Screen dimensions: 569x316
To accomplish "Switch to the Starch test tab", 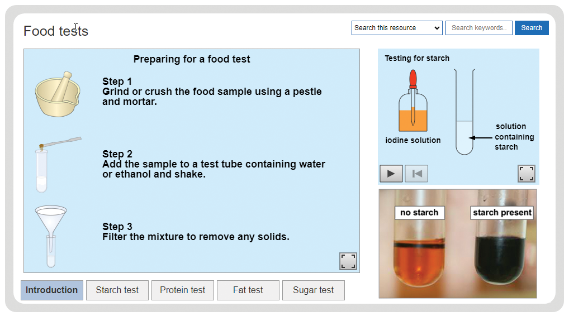I will click(x=117, y=290).
